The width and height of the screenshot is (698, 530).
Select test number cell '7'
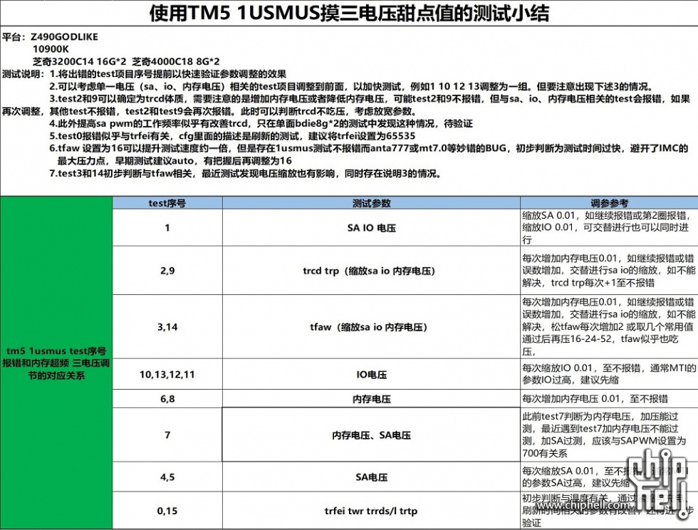tap(167, 435)
